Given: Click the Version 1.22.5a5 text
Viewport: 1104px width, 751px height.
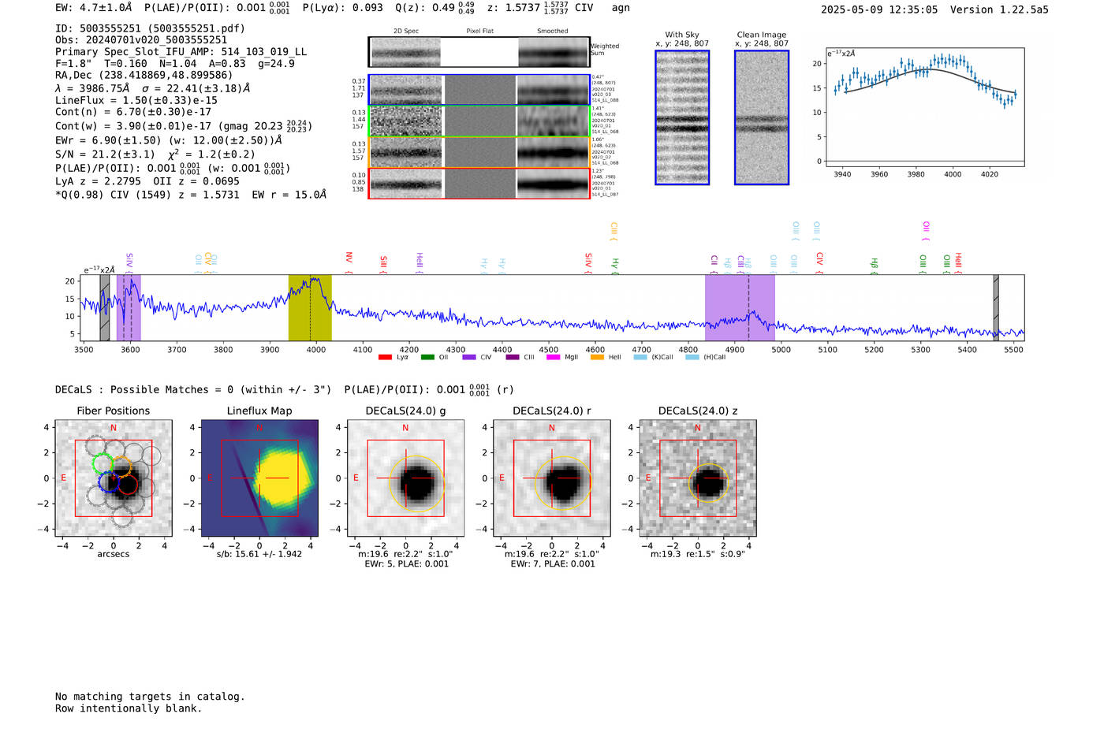Looking at the screenshot, I should pos(999,9).
